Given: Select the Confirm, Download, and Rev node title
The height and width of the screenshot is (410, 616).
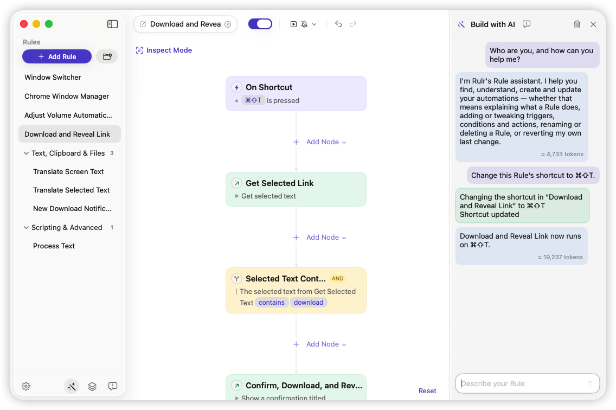Looking at the screenshot, I should pyautogui.click(x=304, y=386).
